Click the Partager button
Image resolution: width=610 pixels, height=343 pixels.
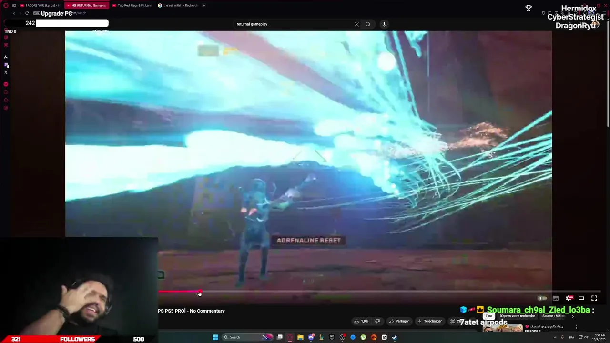coord(399,321)
